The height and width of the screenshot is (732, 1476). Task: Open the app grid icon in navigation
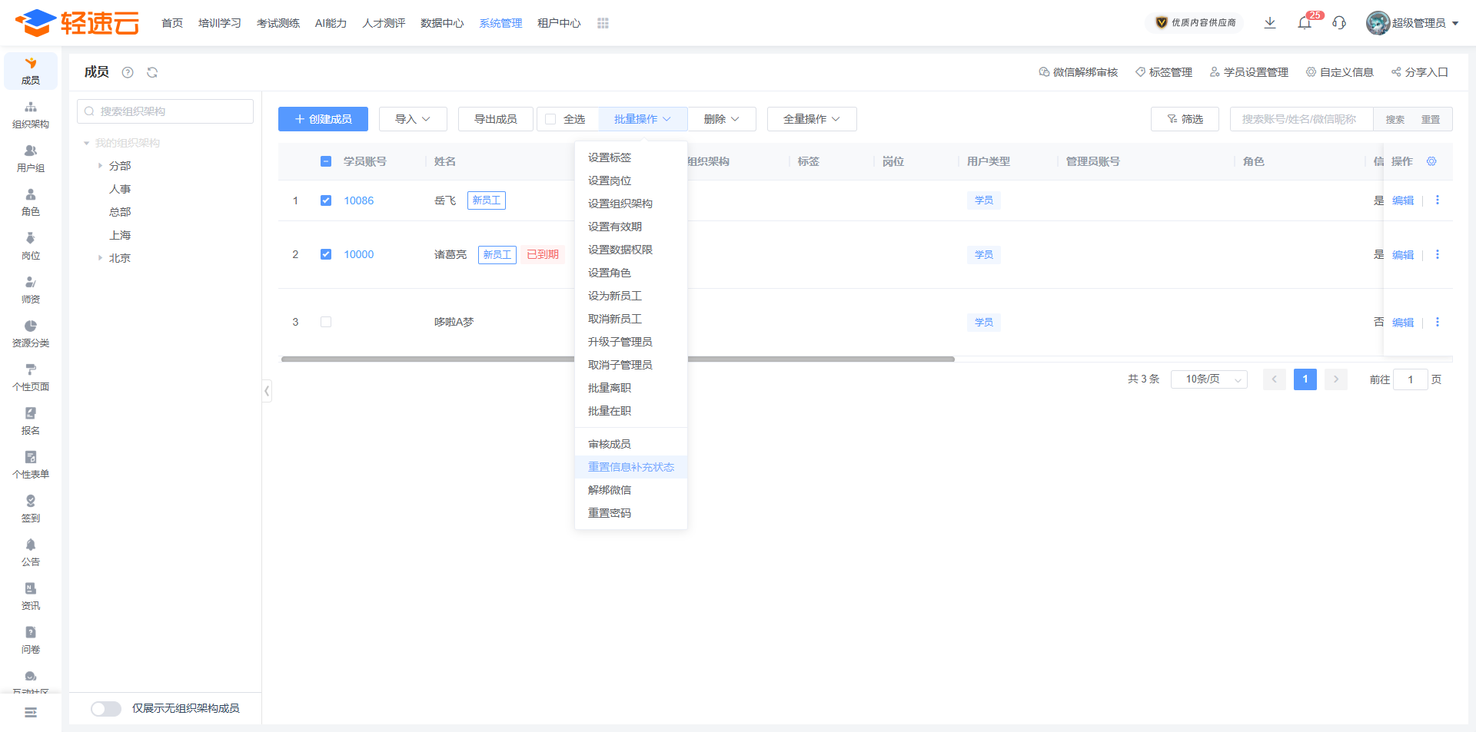(603, 24)
